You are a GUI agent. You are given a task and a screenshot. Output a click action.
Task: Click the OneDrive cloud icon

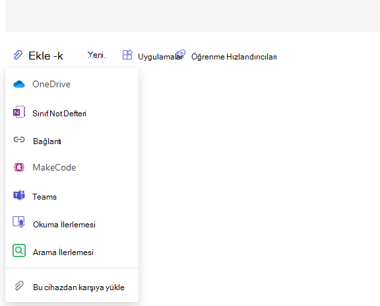(x=19, y=85)
